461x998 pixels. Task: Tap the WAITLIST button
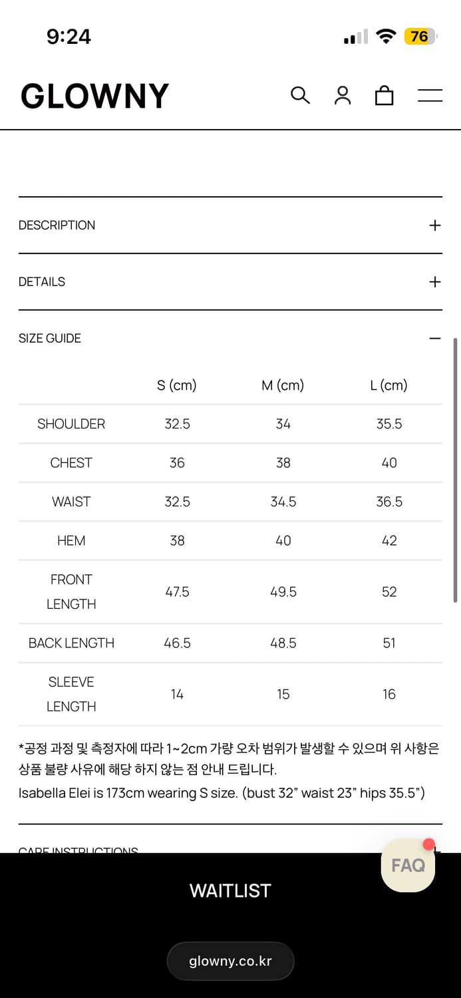(230, 891)
